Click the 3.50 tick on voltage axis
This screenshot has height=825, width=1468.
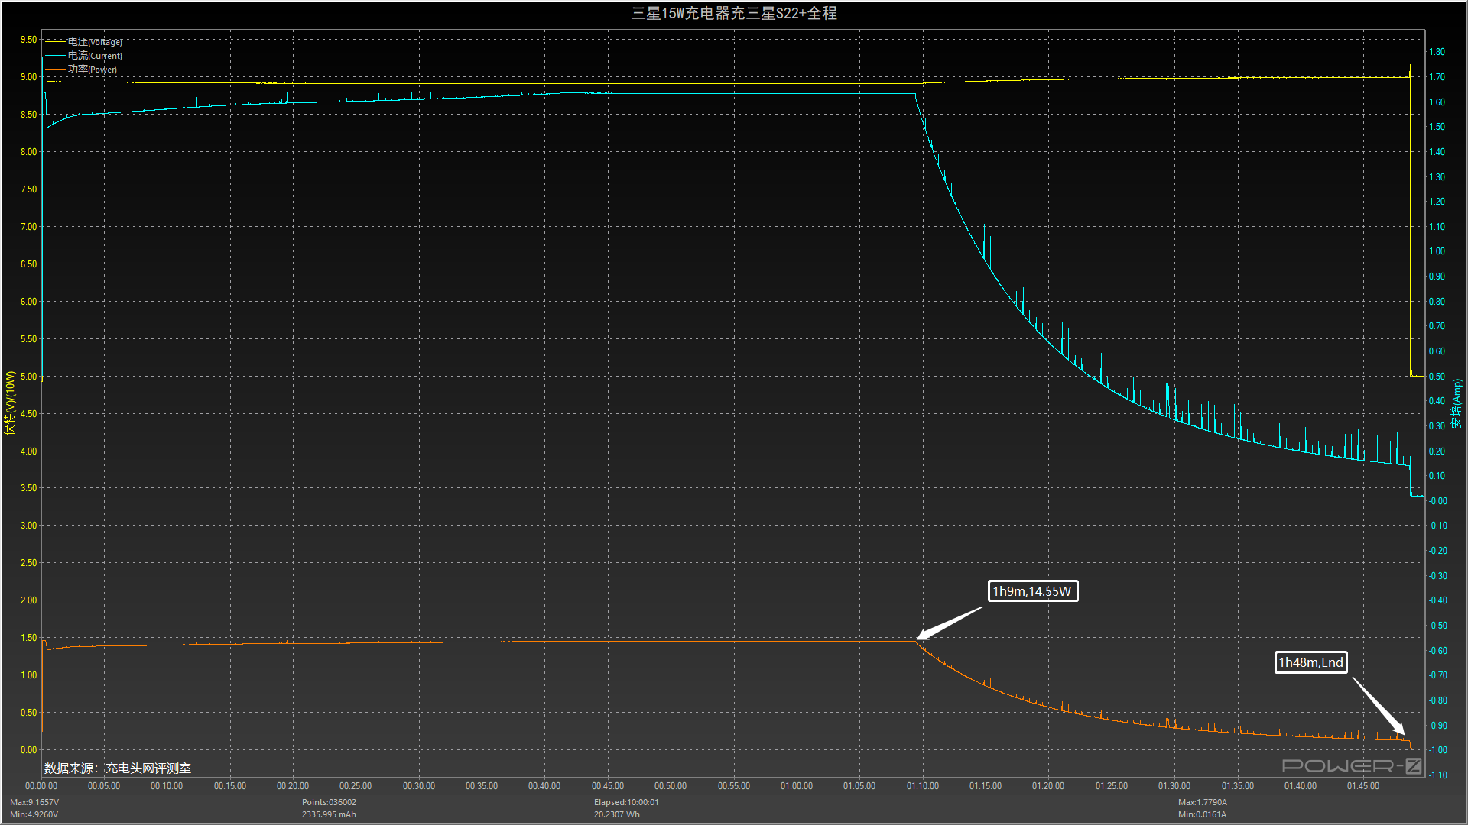tap(28, 488)
